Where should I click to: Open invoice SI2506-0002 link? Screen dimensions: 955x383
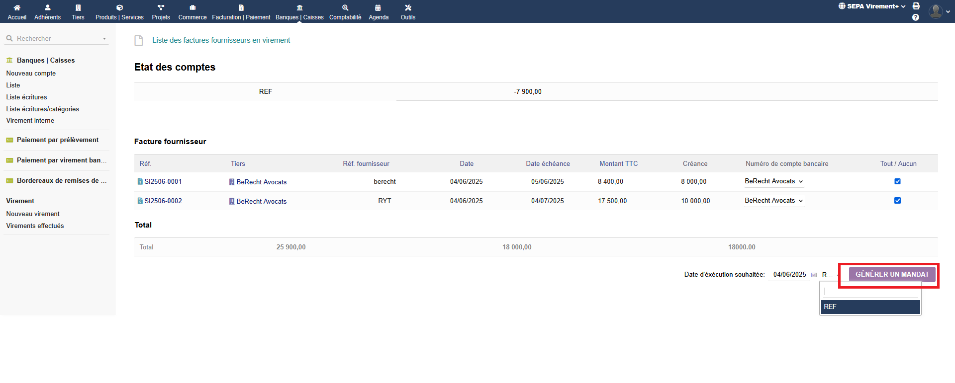tap(163, 201)
